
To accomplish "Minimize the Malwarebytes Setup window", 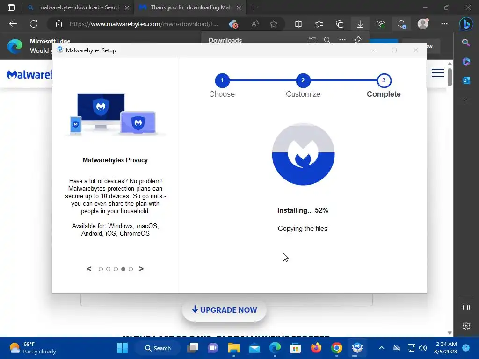I will 373,50.
